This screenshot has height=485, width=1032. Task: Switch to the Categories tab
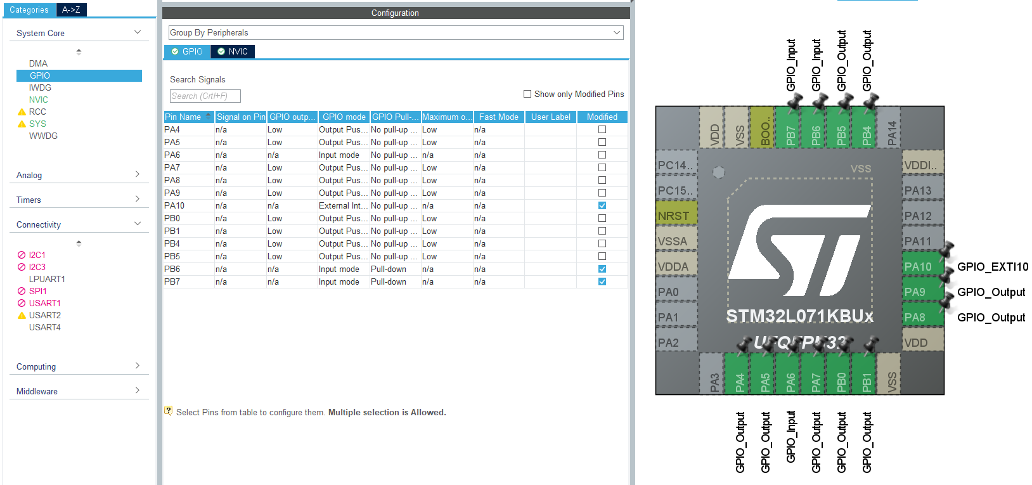click(29, 10)
